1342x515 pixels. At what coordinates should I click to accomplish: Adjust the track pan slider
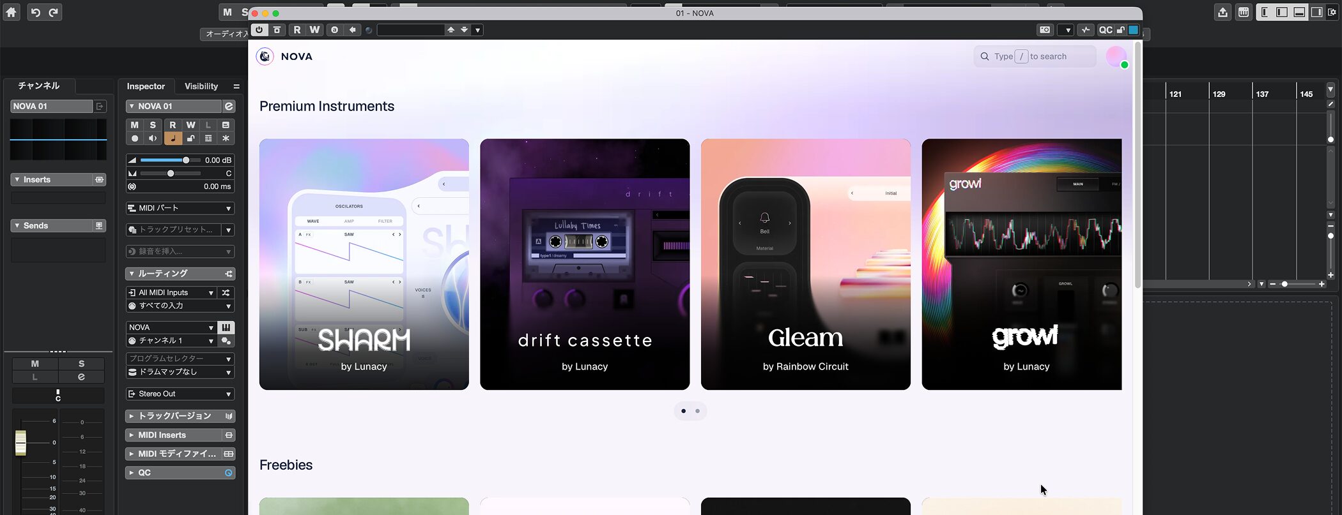[x=170, y=174]
